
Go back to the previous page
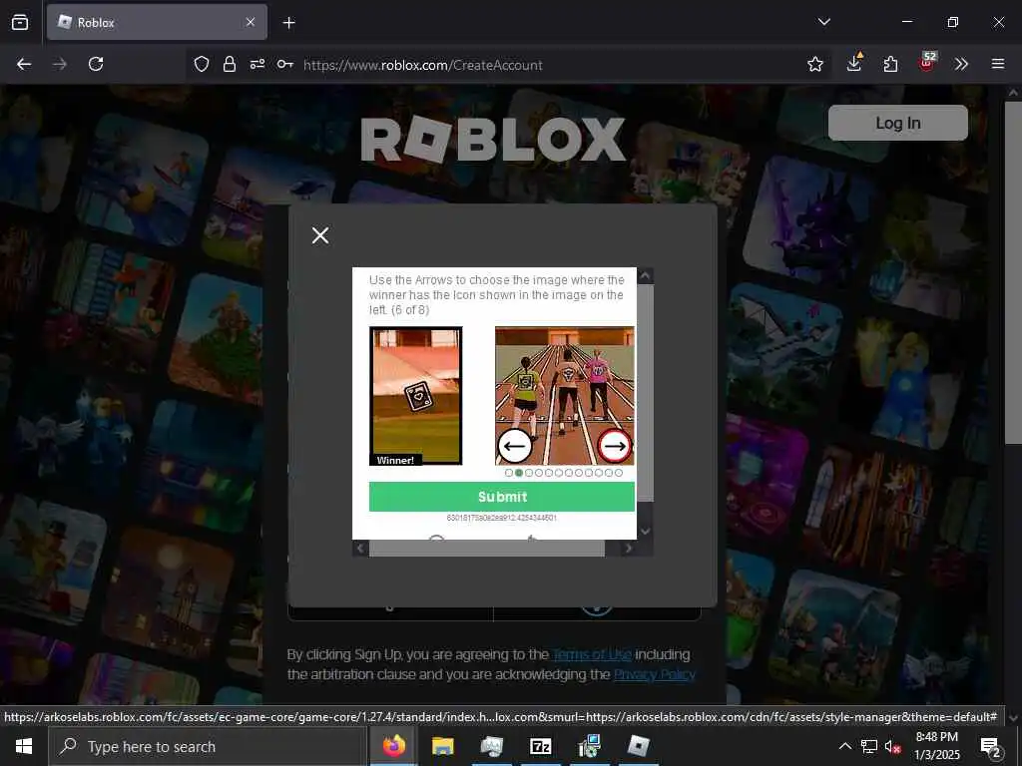(x=24, y=64)
